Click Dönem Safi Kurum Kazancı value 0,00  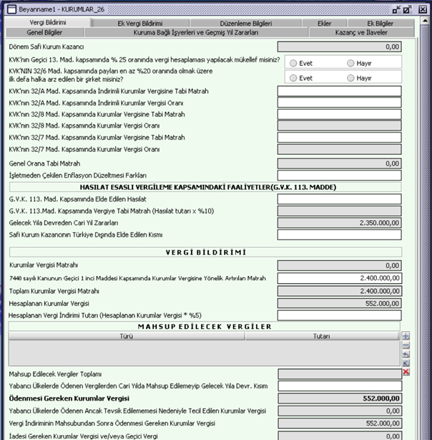tap(339, 47)
